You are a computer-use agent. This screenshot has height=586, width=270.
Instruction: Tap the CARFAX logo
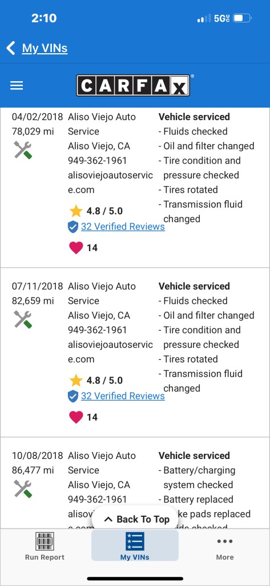click(134, 85)
